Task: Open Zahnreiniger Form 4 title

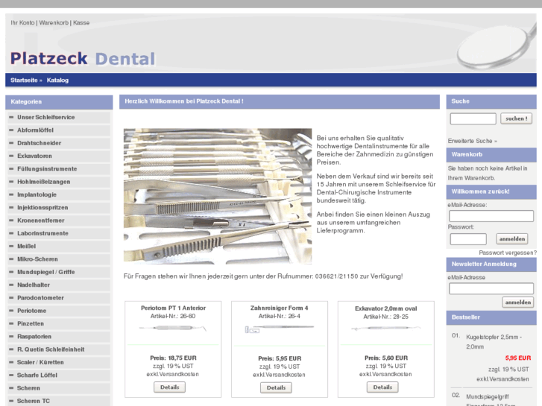Action: pos(280,308)
